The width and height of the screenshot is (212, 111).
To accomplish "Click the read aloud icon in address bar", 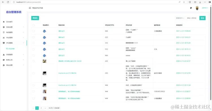I will click(x=179, y=2).
